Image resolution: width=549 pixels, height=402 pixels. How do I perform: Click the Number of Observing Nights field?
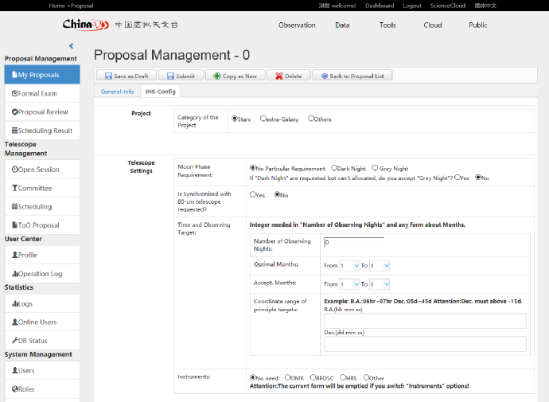354,241
